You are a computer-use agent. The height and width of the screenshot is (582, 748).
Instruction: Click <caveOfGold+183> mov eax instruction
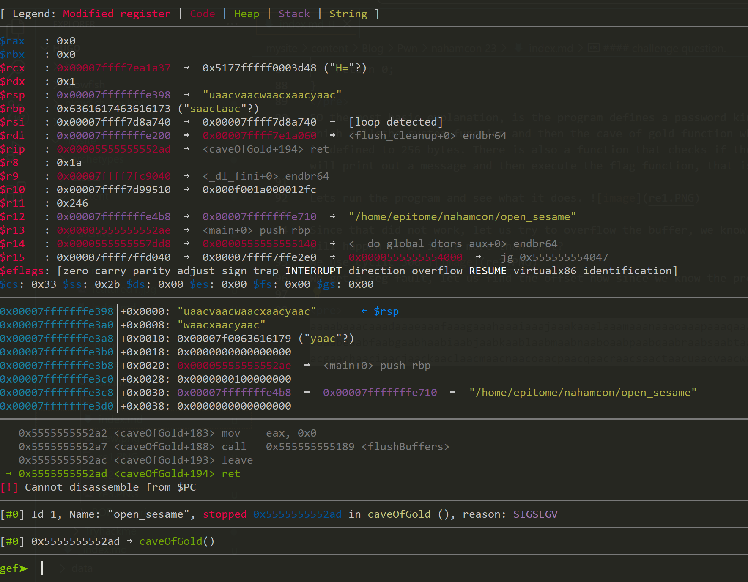[x=167, y=433]
